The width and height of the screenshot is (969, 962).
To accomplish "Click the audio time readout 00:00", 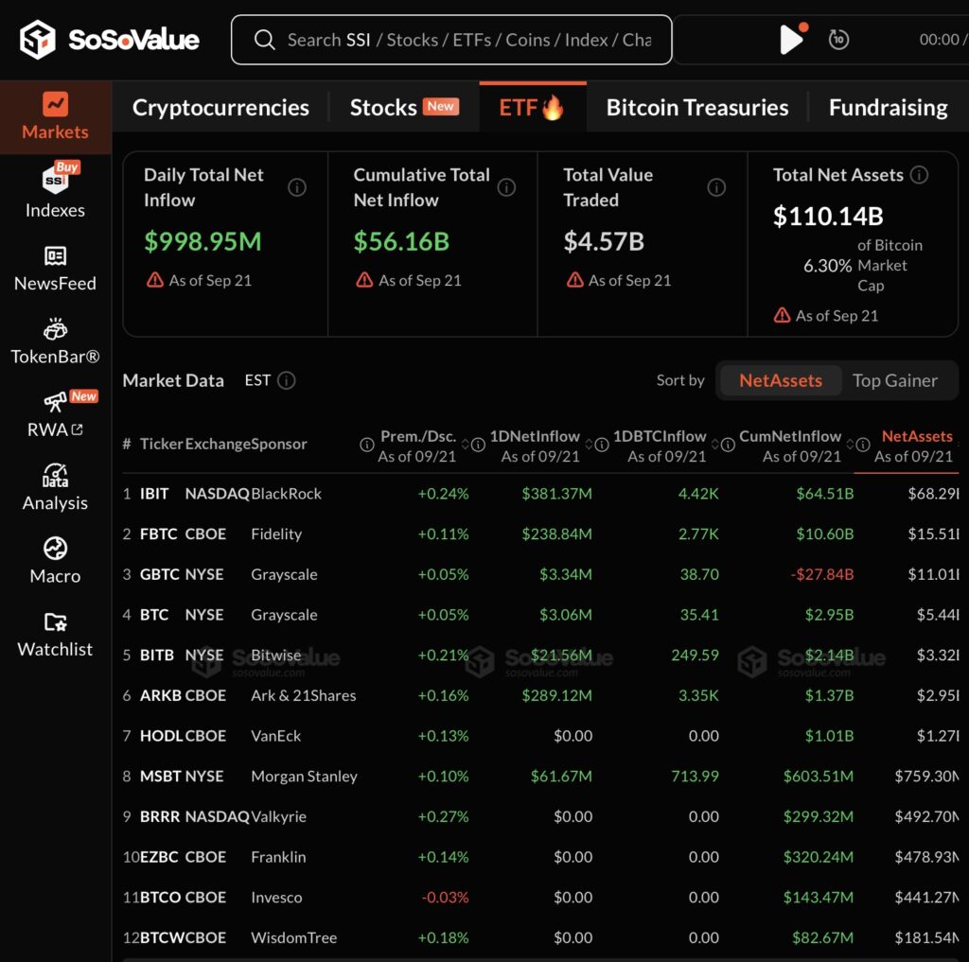I will click(940, 40).
